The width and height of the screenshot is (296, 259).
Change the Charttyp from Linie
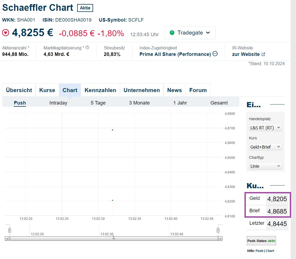[x=265, y=166]
